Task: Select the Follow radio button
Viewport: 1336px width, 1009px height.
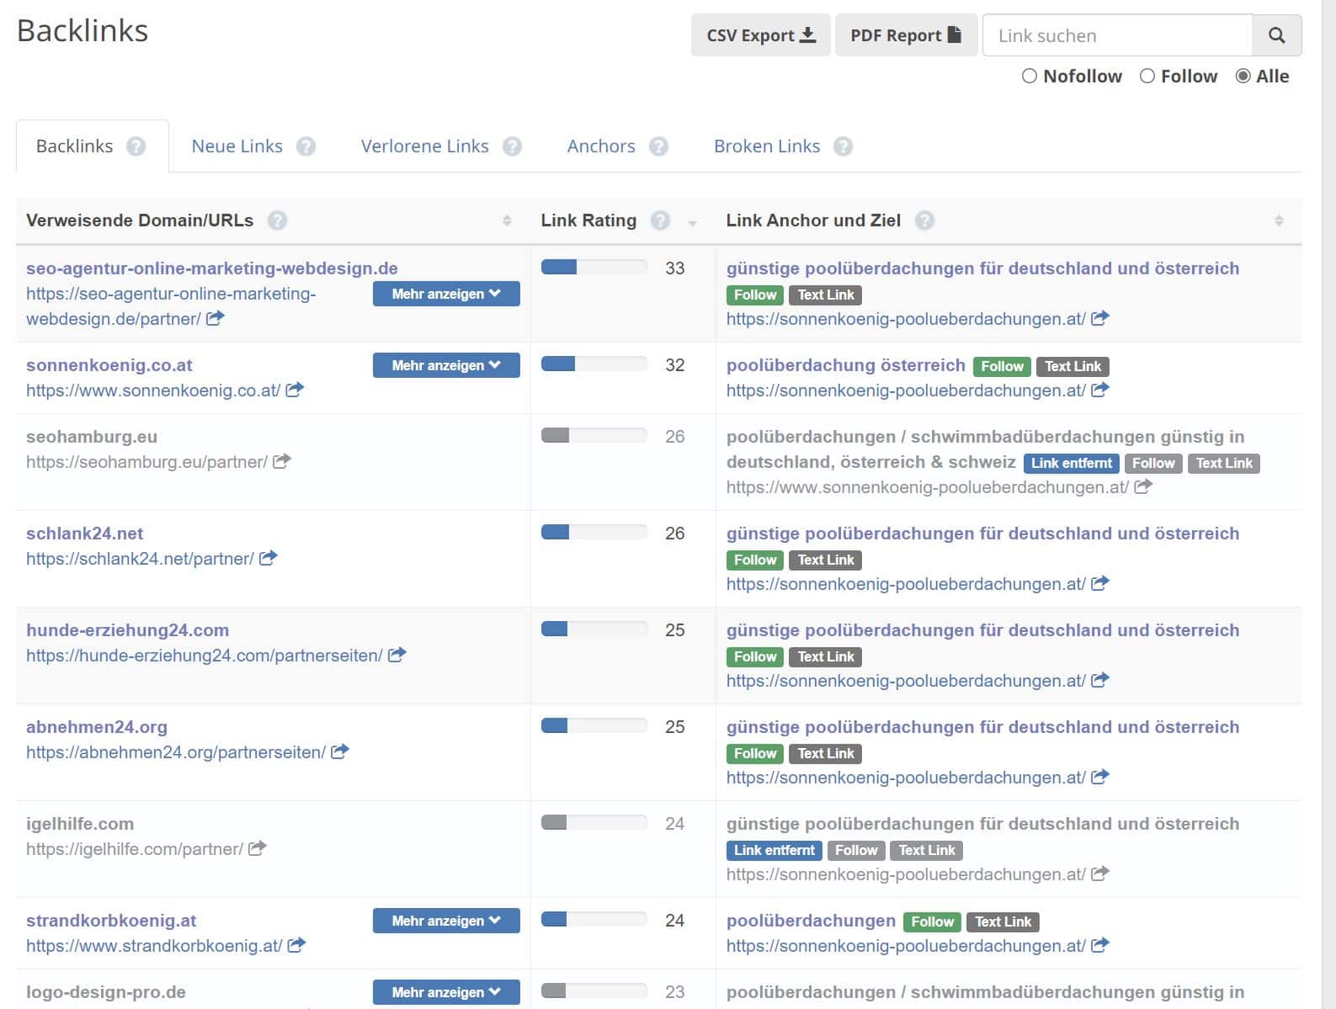Action: point(1147,77)
